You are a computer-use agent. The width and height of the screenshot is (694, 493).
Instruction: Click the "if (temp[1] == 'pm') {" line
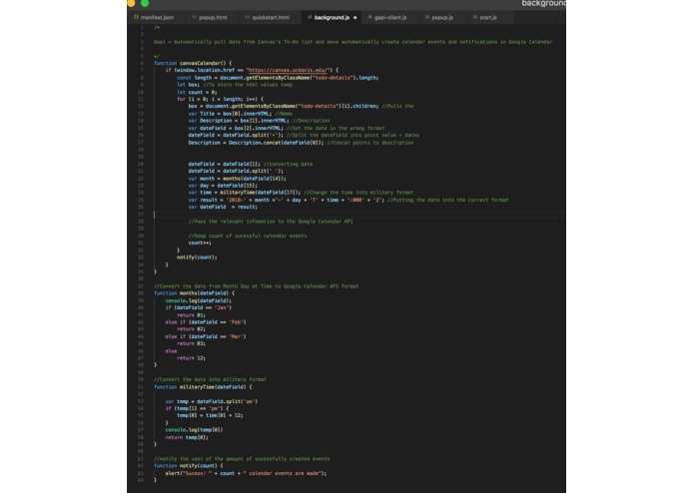tap(197, 408)
